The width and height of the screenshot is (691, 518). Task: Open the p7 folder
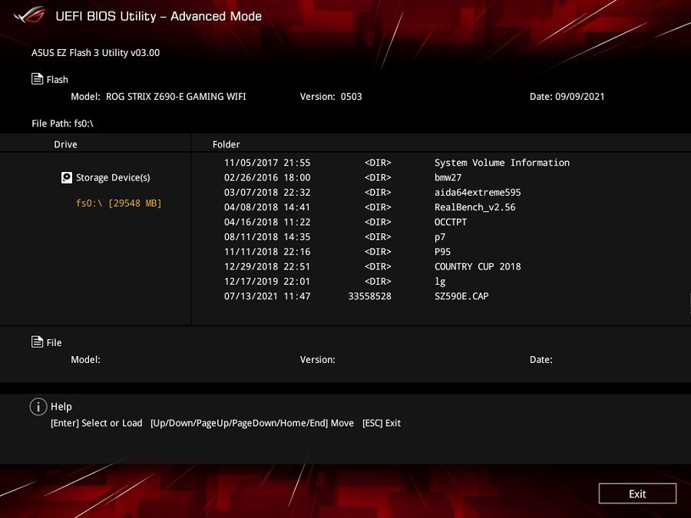point(440,237)
